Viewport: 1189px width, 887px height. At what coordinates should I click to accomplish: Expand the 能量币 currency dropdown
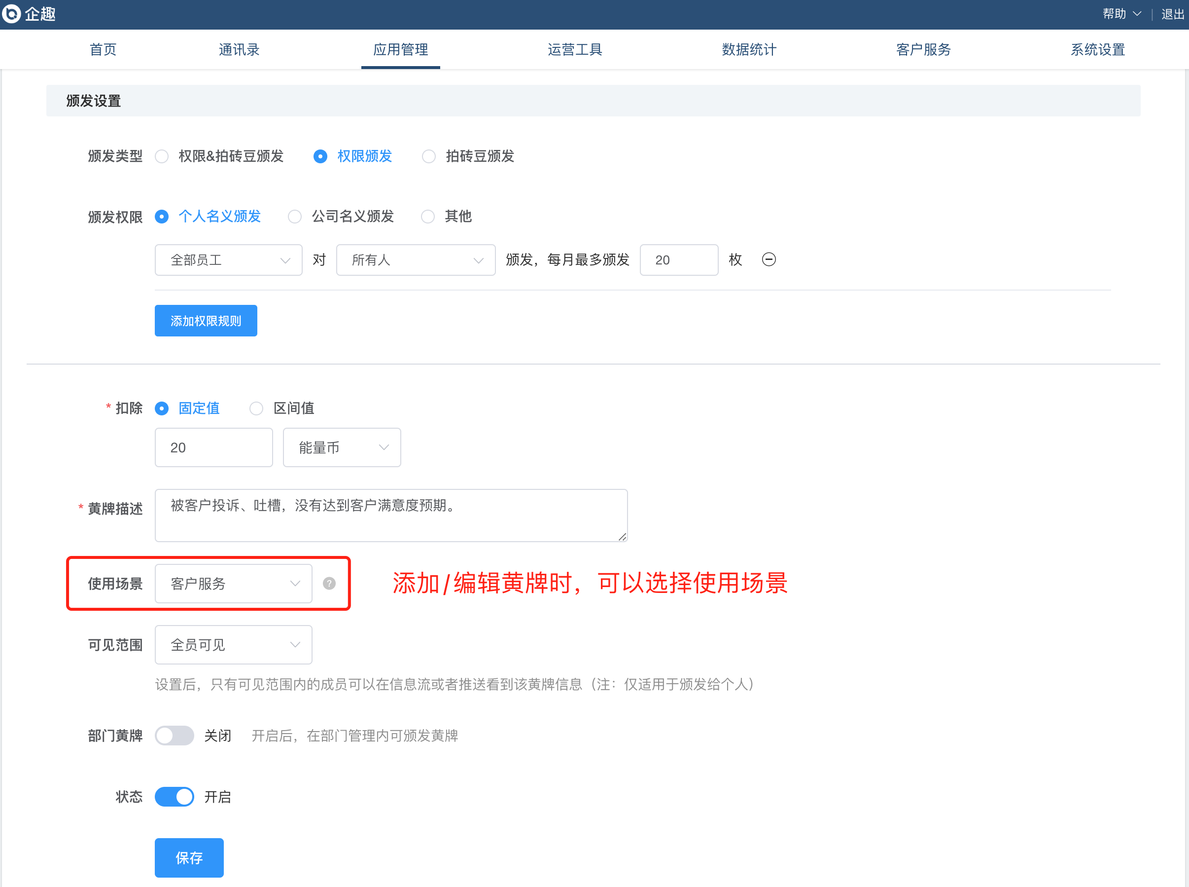pyautogui.click(x=342, y=447)
